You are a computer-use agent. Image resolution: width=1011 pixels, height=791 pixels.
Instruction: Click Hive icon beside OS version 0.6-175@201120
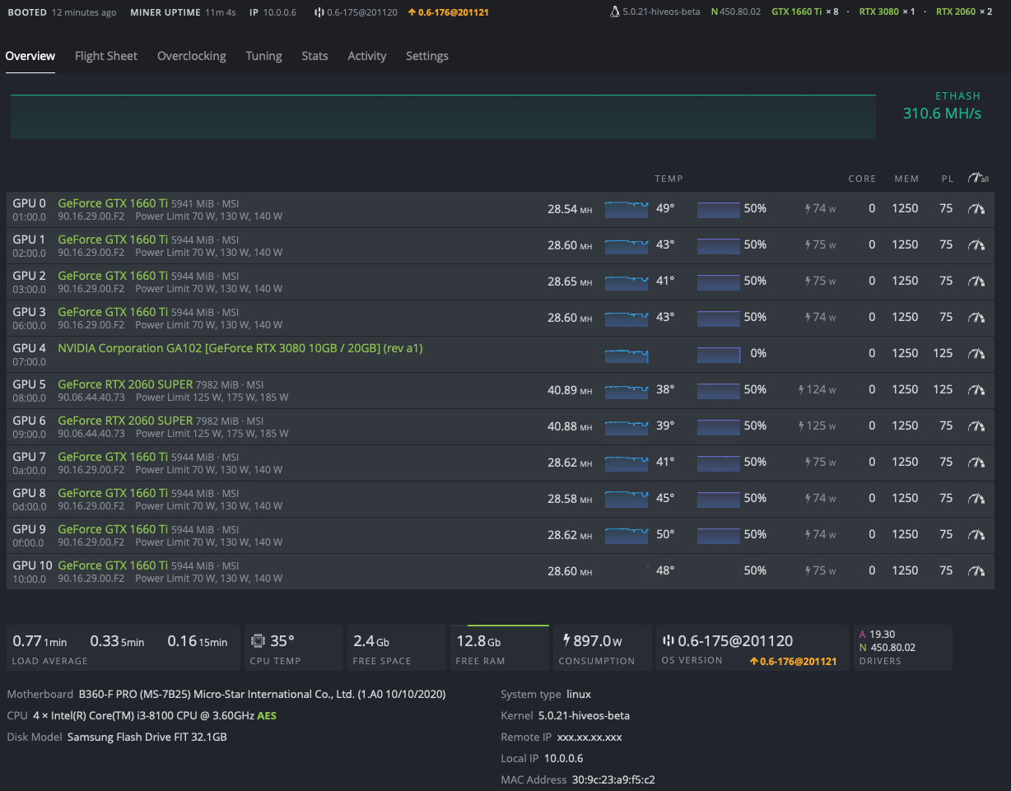pyautogui.click(x=669, y=640)
